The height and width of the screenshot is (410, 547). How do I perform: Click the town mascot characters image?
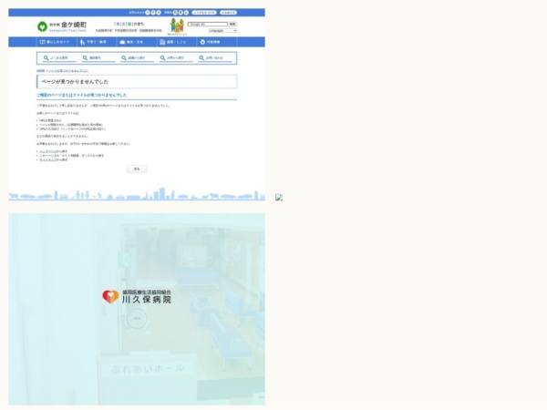tap(177, 26)
